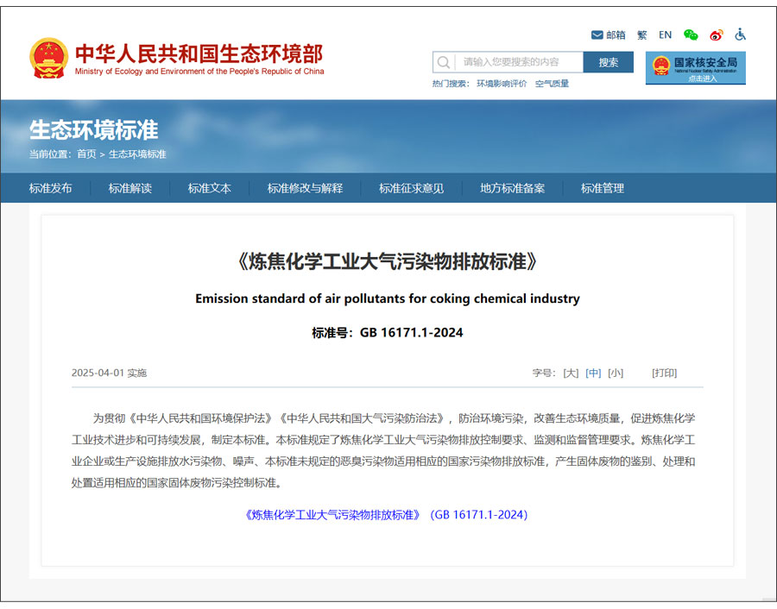
Task: Switch to Traditional Chinese with 繁
Action: (x=641, y=35)
